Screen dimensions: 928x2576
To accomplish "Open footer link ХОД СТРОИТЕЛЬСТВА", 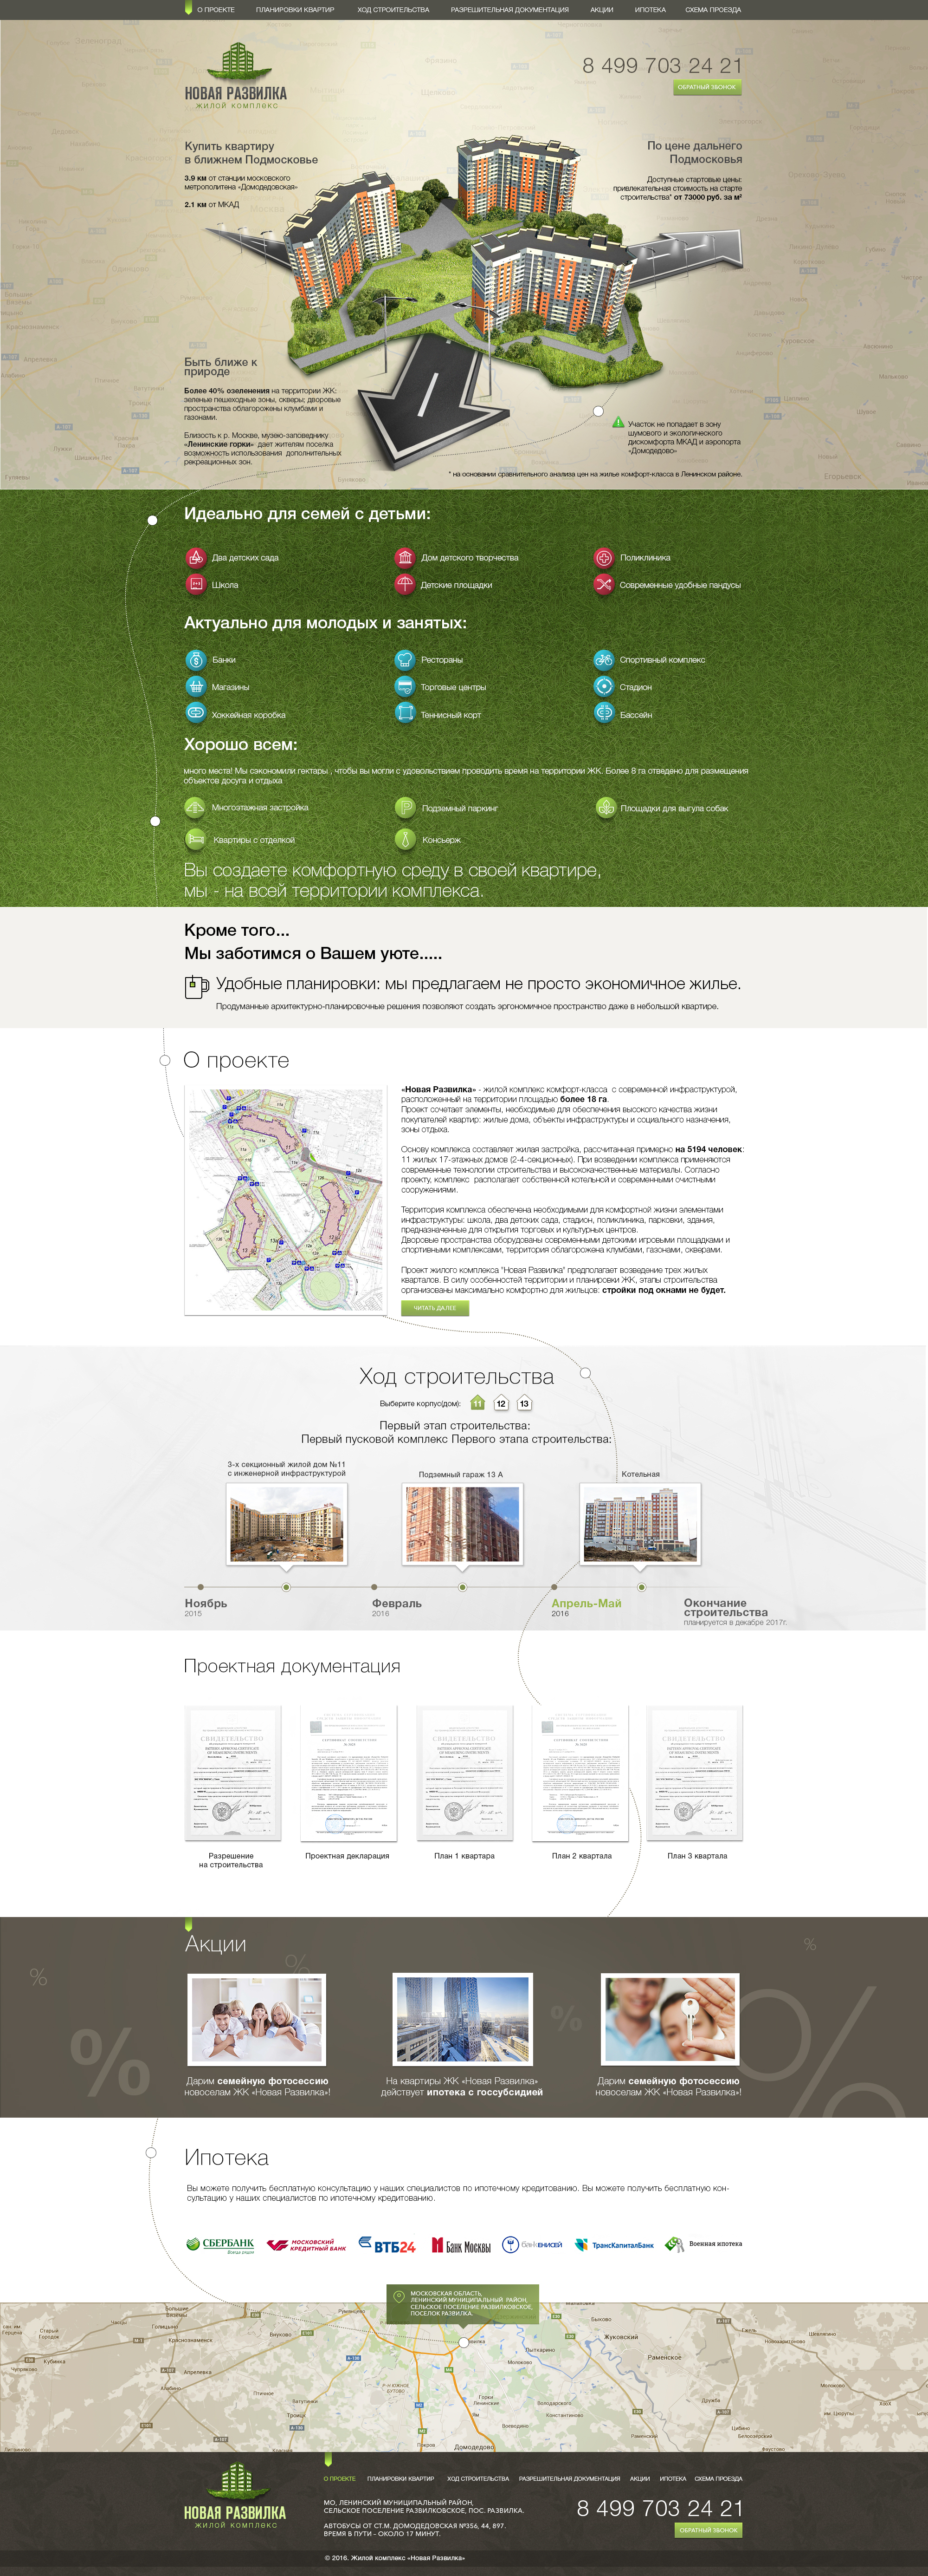I will click(x=477, y=2478).
